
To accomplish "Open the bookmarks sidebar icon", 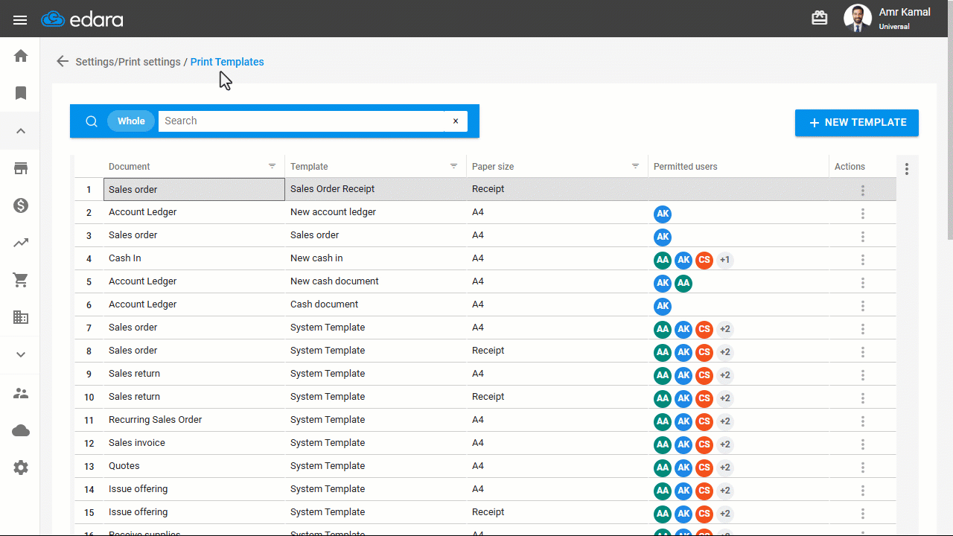I will coord(21,93).
